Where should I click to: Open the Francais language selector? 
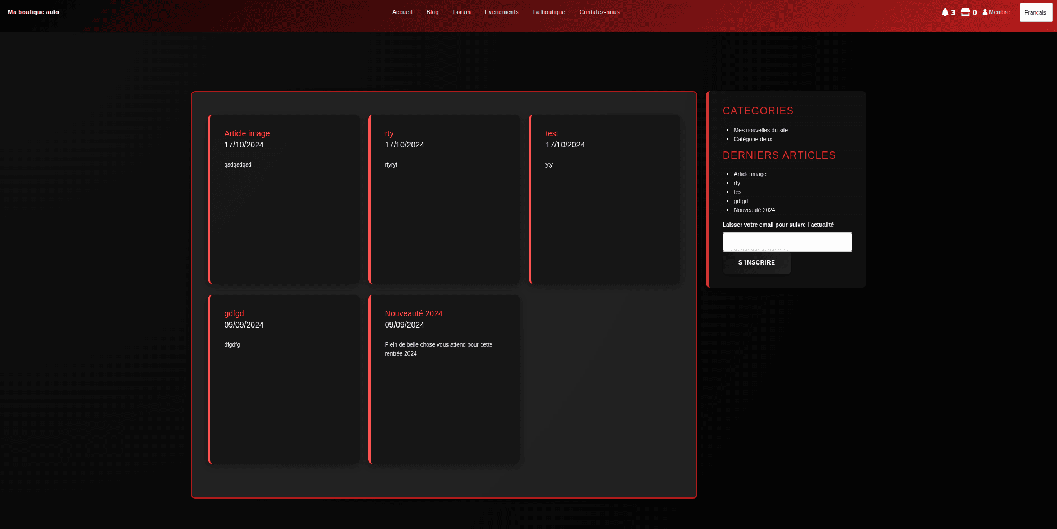coord(1036,12)
